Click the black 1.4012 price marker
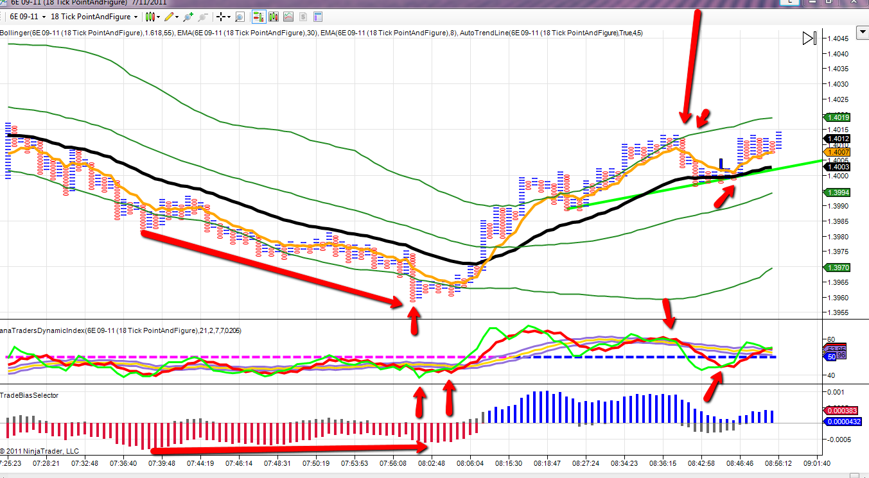The image size is (869, 478). tap(836, 139)
